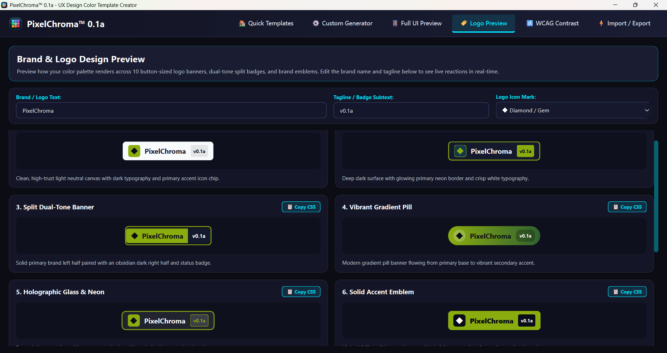Click the "6. Solid Accent Emblem" heading
667x353 pixels.
coord(378,292)
